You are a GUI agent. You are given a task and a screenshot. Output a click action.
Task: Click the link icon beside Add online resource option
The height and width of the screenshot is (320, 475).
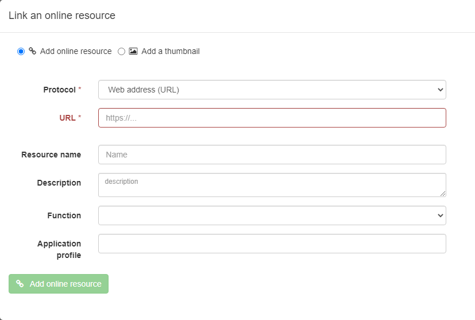(32, 51)
